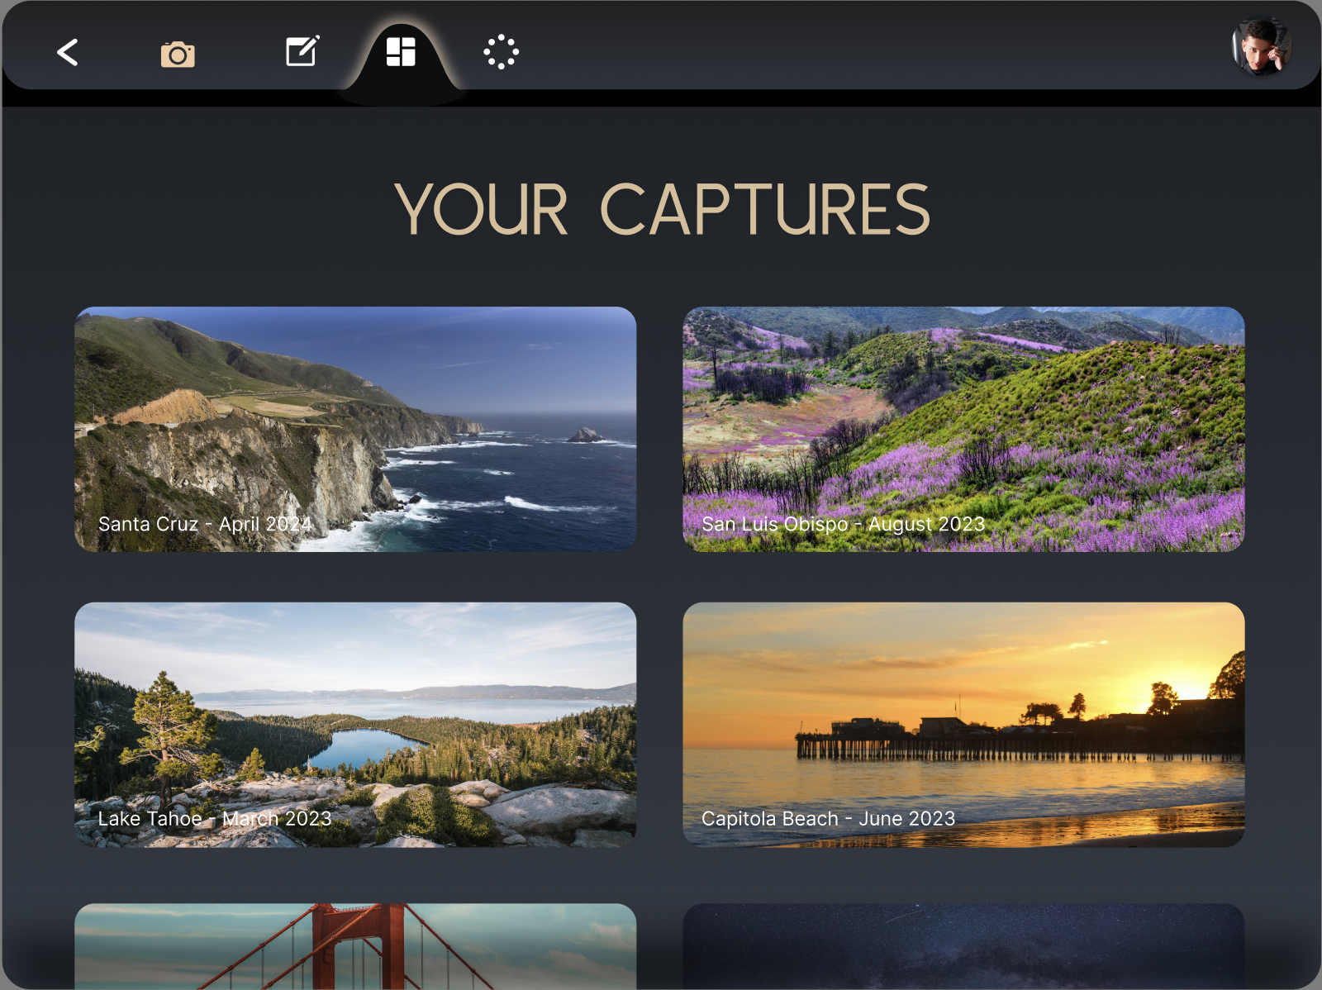Click the 'Lake Tahoe - March 2023' caption

[x=215, y=819]
